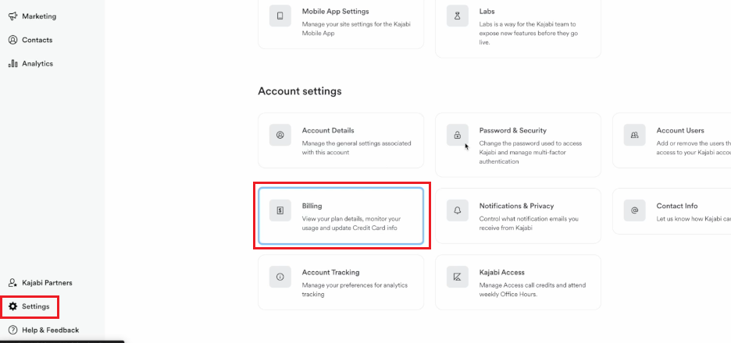The height and width of the screenshot is (343, 731).
Task: Click 'Labs is a way for' description
Action: click(x=529, y=33)
